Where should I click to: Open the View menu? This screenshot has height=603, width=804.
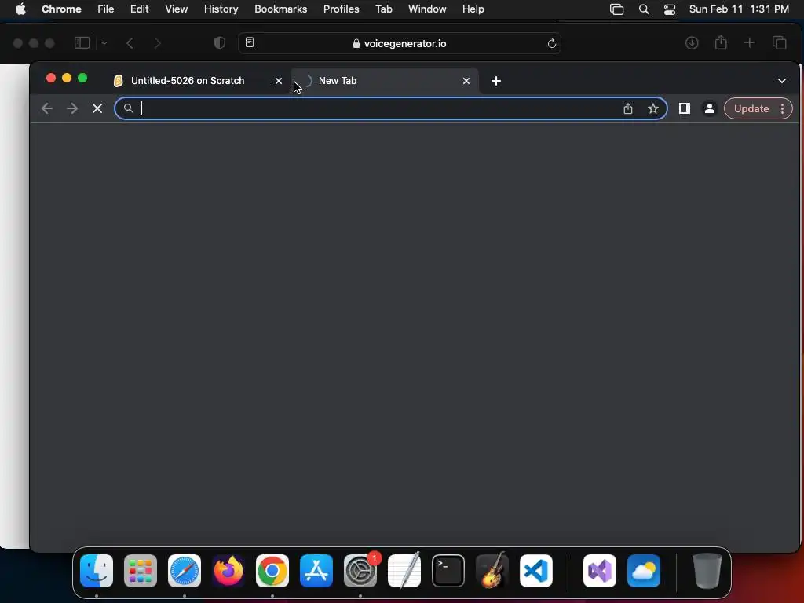coord(176,9)
